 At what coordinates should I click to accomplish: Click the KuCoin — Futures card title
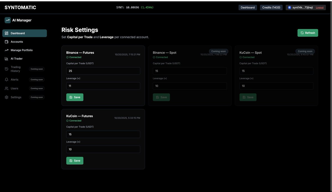80,116
